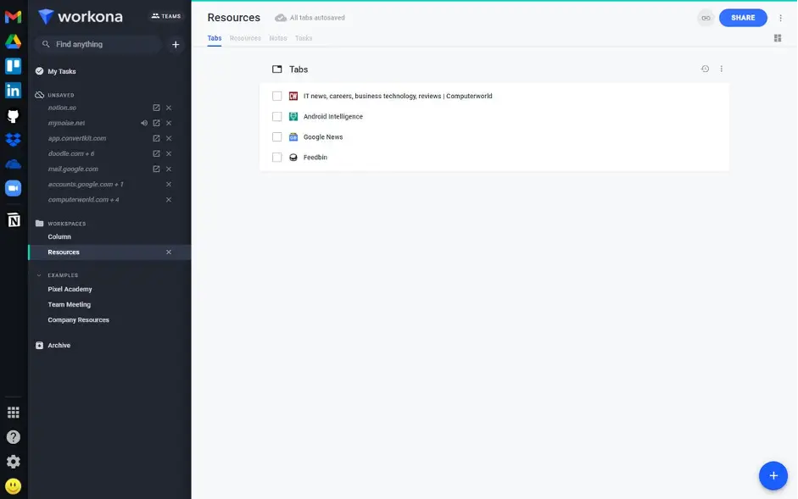Open the Feedbin tab link
Viewport: 798px width, 499px height.
click(x=315, y=158)
